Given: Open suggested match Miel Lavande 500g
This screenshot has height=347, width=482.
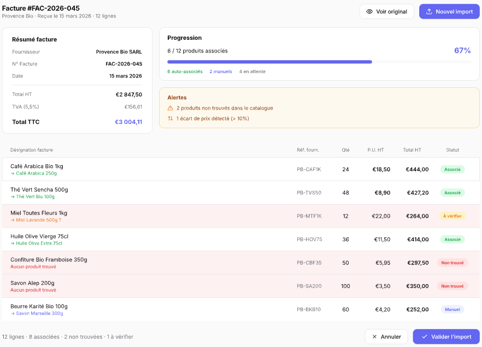Looking at the screenshot, I should coord(38,220).
